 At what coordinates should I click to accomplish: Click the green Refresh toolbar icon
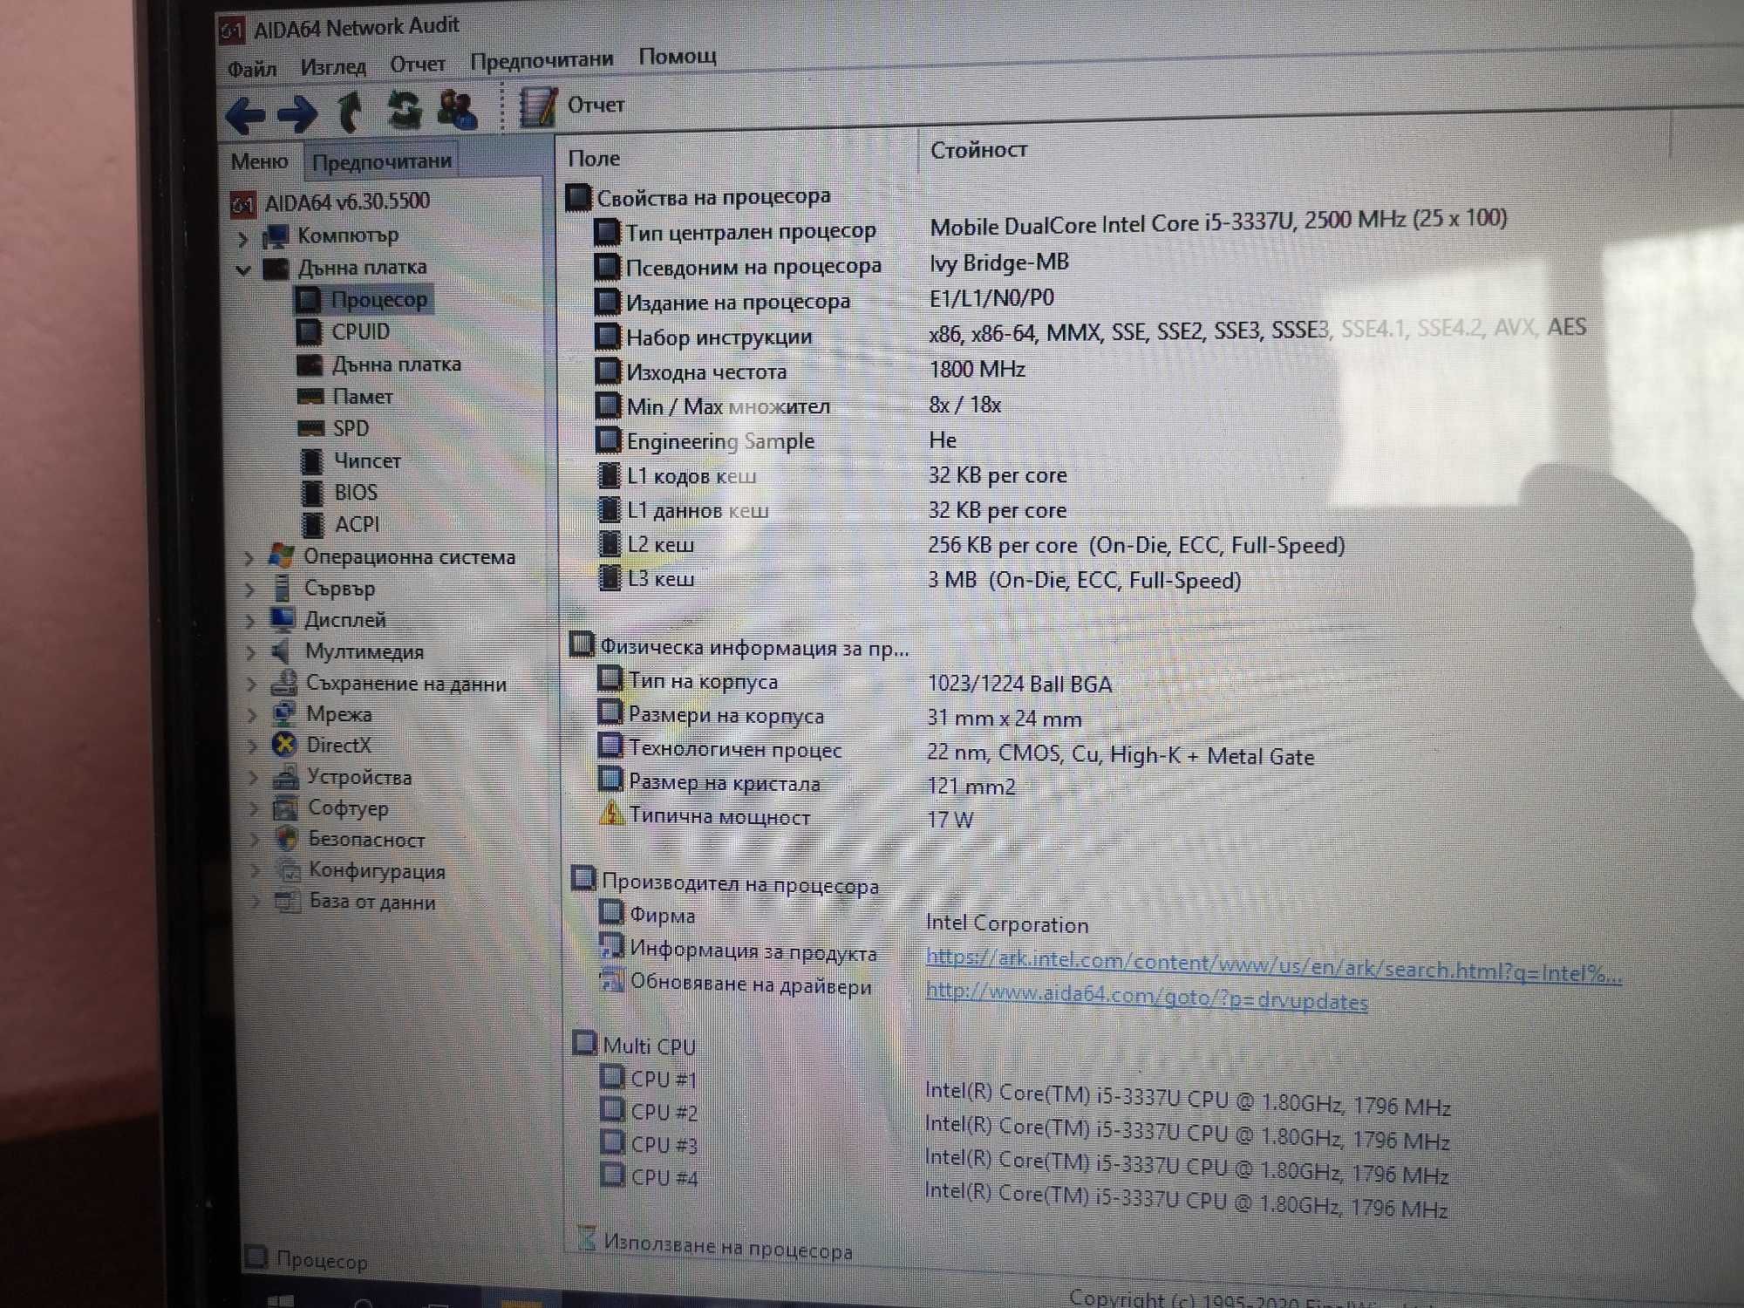point(404,110)
